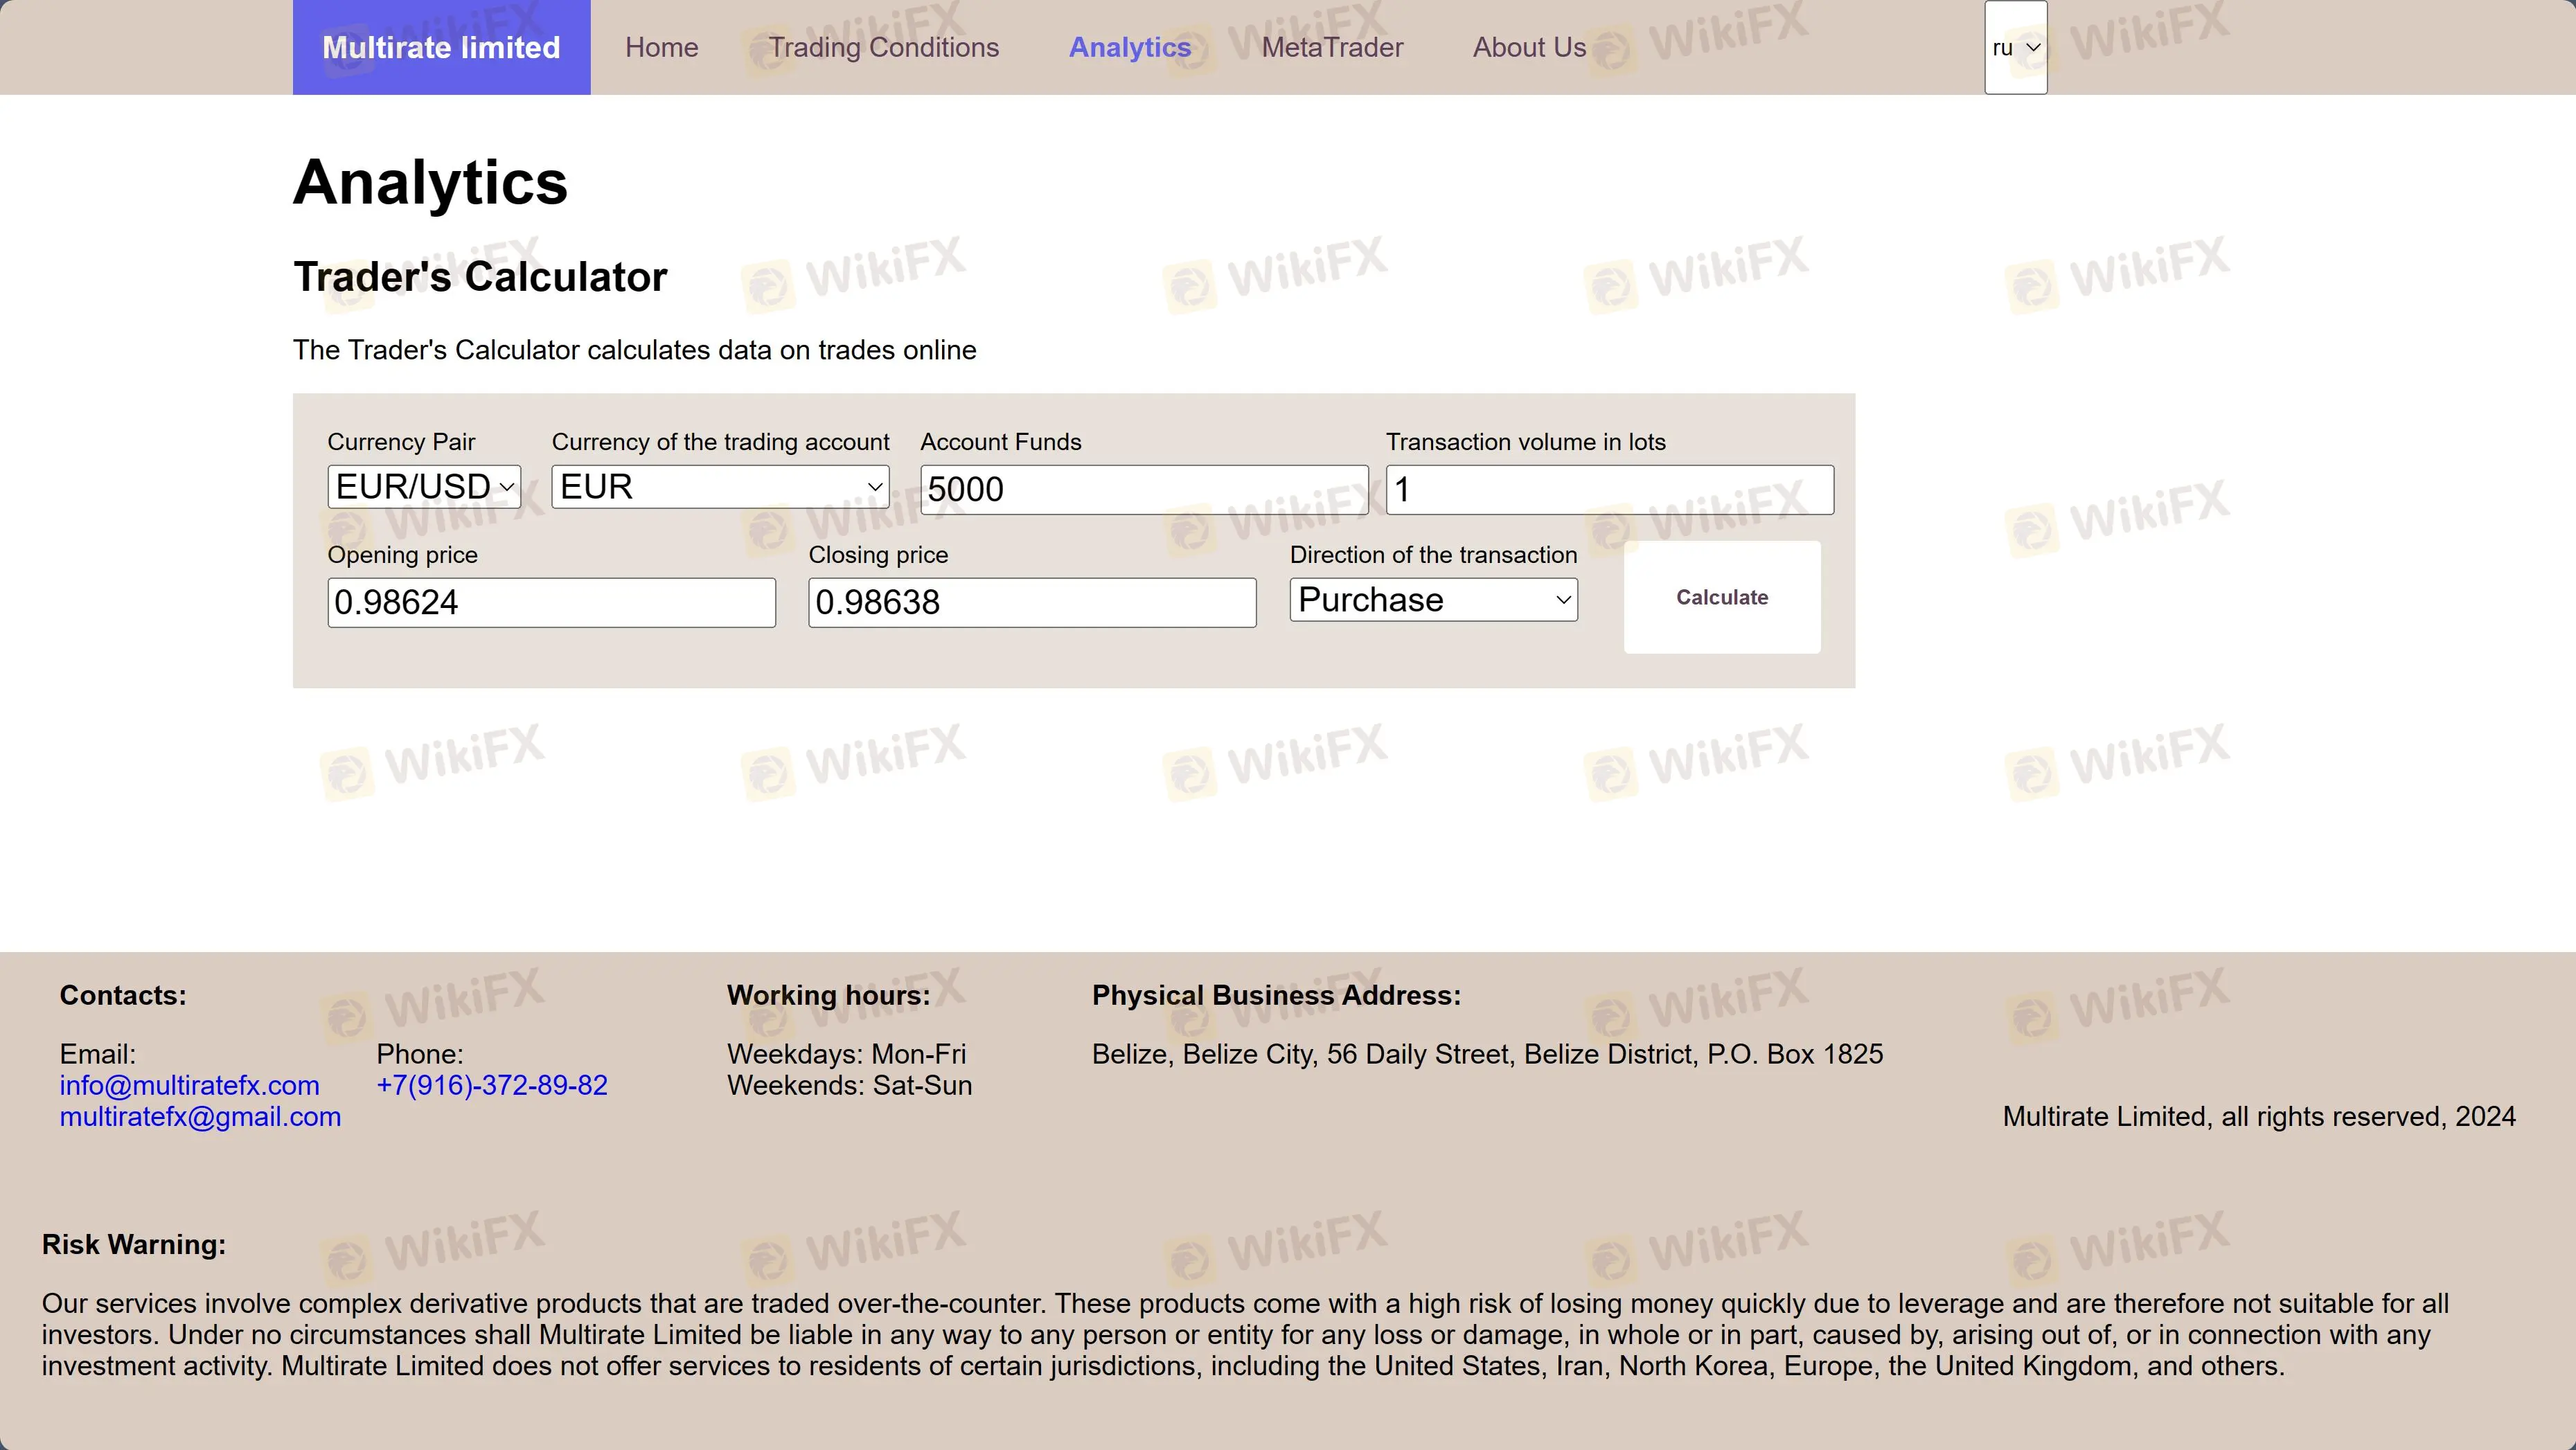Open the Home page from the navigation
2576x1450 pixels.
click(661, 47)
